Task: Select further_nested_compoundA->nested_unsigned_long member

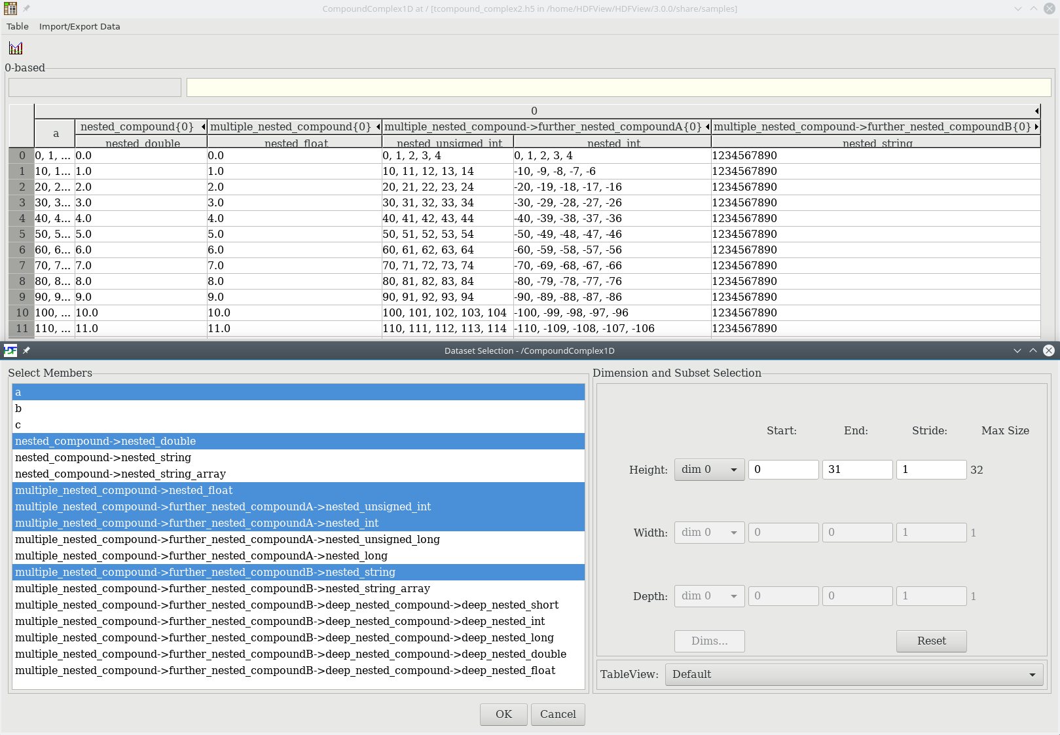Action: coord(299,540)
